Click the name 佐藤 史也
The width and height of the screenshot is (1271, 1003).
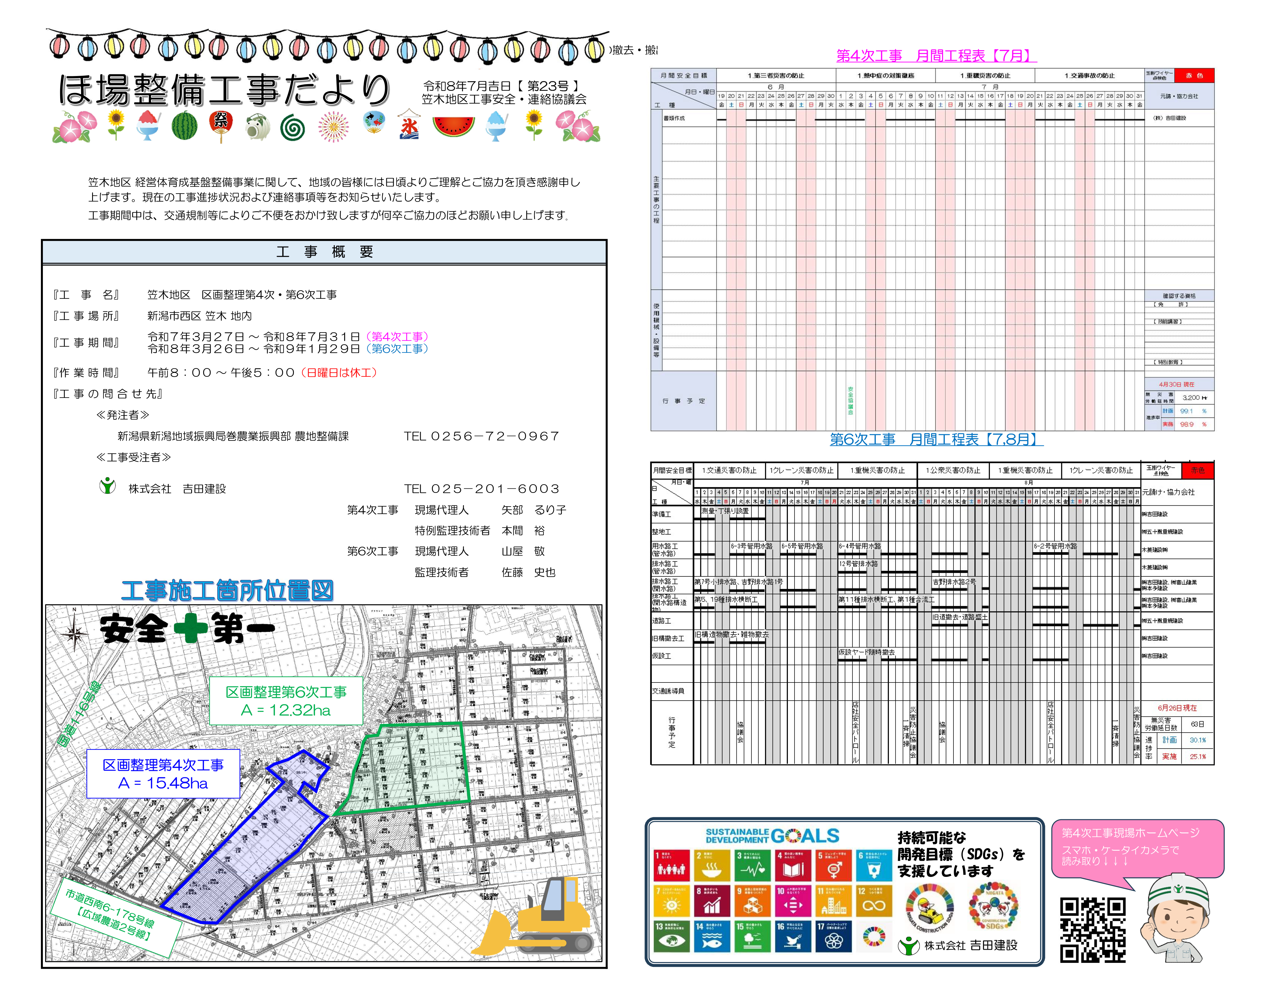click(x=529, y=572)
